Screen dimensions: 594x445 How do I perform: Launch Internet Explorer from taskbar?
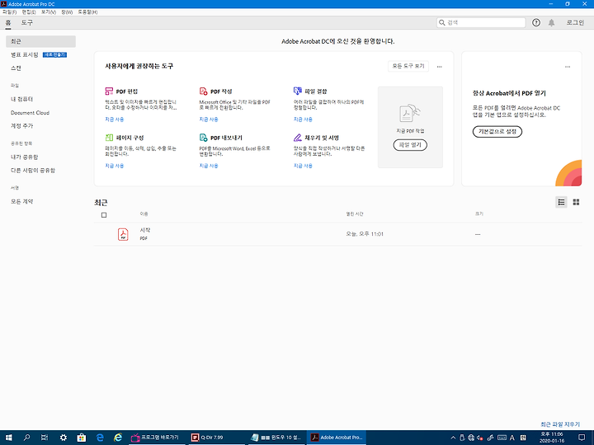[x=118, y=438]
